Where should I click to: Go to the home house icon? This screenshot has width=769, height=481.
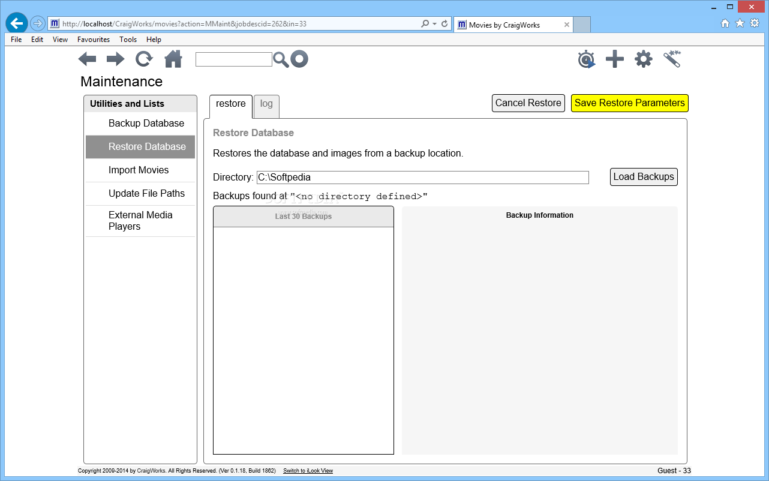(x=173, y=59)
